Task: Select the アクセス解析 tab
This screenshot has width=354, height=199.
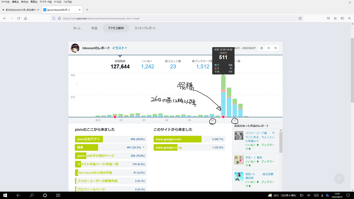Action: point(116,28)
